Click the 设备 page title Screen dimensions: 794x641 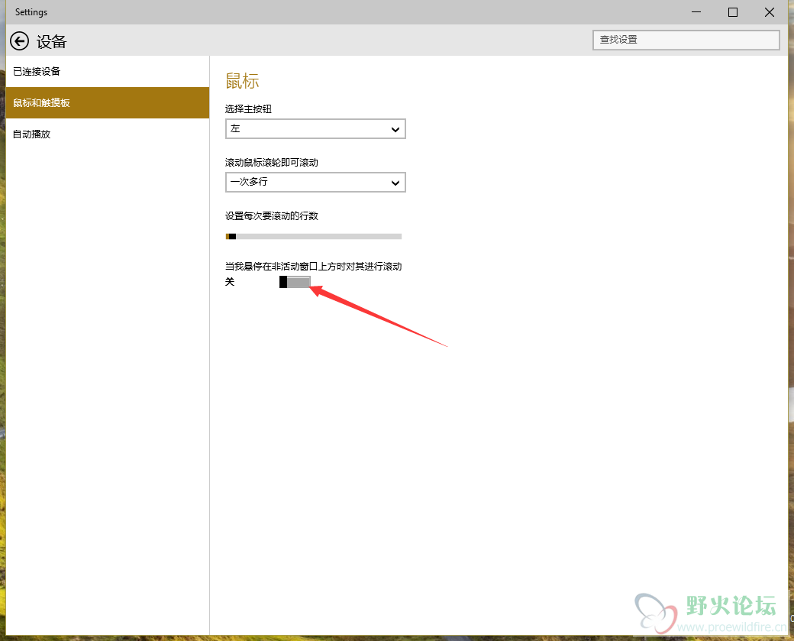coord(51,41)
